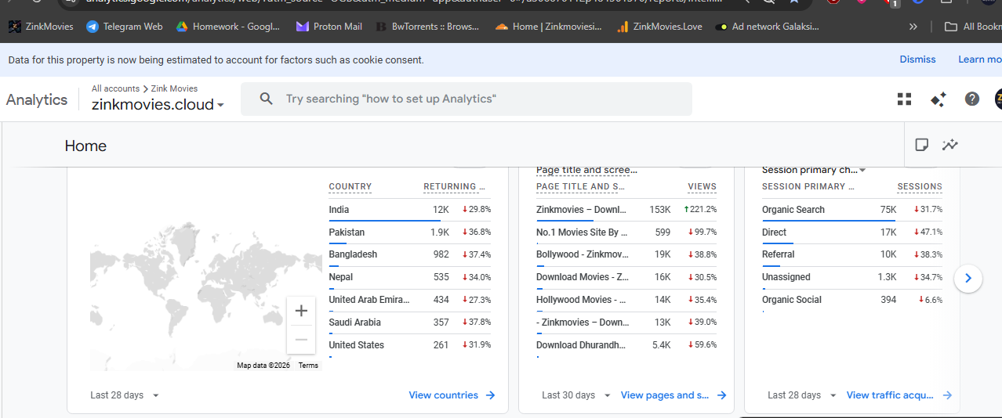Go to the next card with the arrow

[x=968, y=278]
